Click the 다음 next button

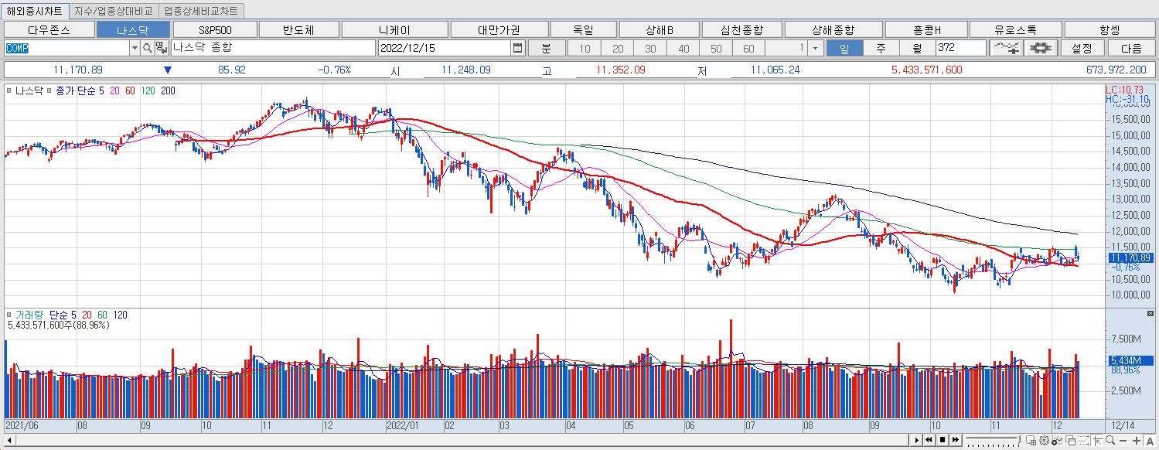[1130, 48]
